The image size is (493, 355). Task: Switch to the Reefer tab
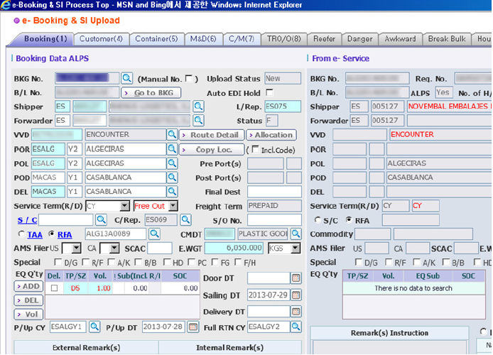point(324,39)
